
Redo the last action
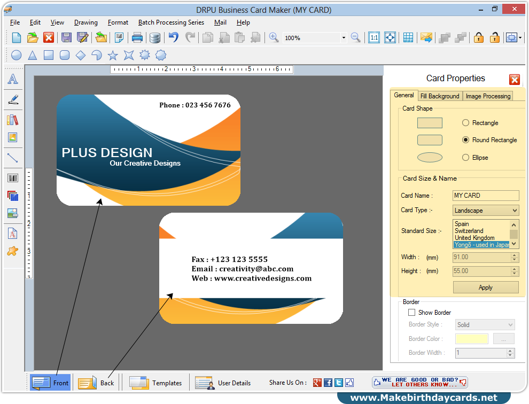[190, 37]
